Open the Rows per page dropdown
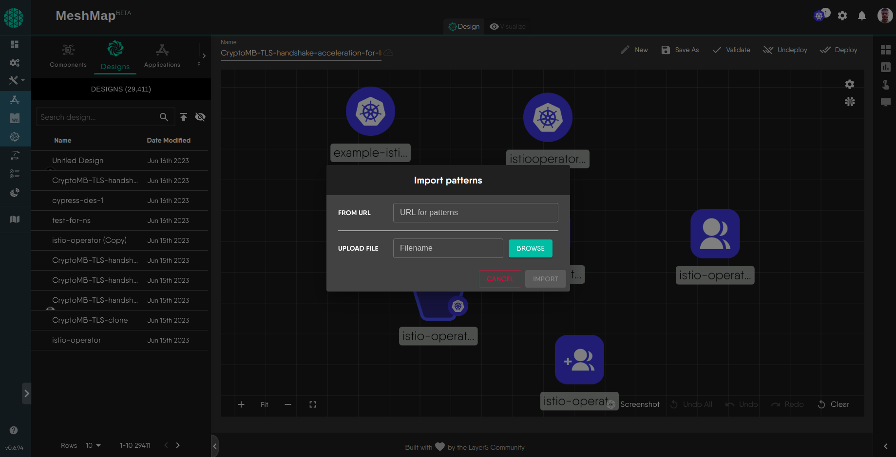The width and height of the screenshot is (896, 457). (x=93, y=445)
